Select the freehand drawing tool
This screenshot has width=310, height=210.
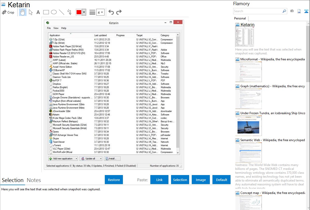click(x=69, y=12)
